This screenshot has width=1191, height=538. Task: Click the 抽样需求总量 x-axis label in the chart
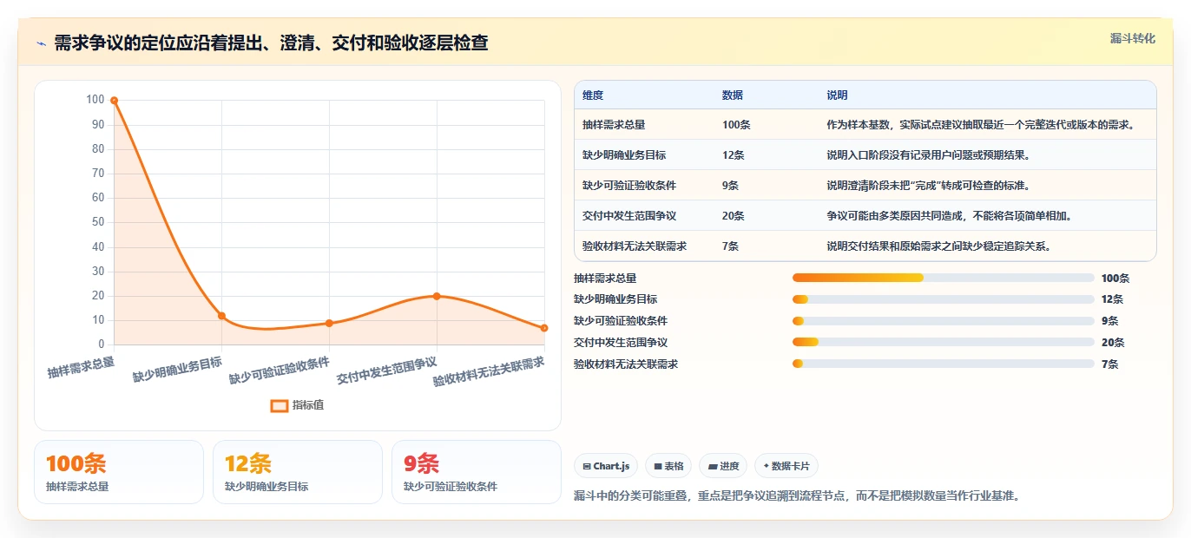(x=82, y=366)
